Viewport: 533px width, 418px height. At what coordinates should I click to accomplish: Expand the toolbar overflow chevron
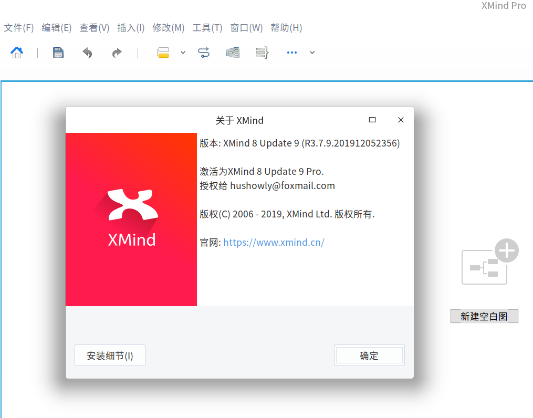pyautogui.click(x=312, y=53)
